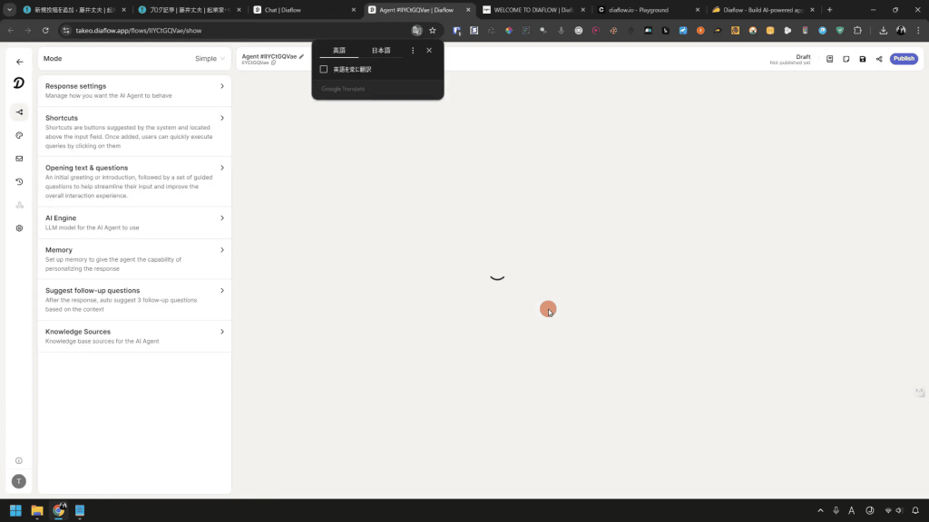The width and height of the screenshot is (929, 522).
Task: Open the flow builder sidebar icon
Action: (x=20, y=111)
